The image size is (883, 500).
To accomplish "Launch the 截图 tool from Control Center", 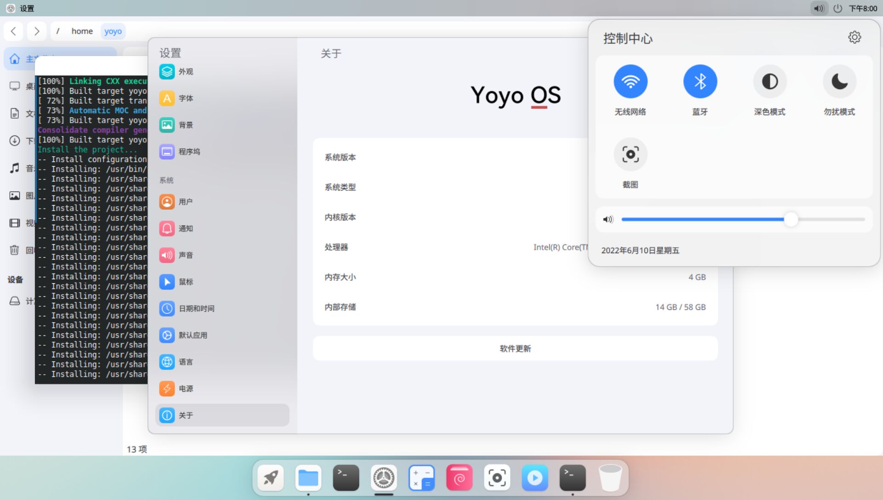I will point(631,154).
